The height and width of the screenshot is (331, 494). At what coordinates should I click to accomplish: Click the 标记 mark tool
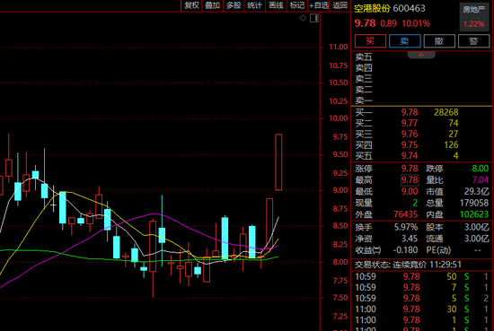(297, 5)
